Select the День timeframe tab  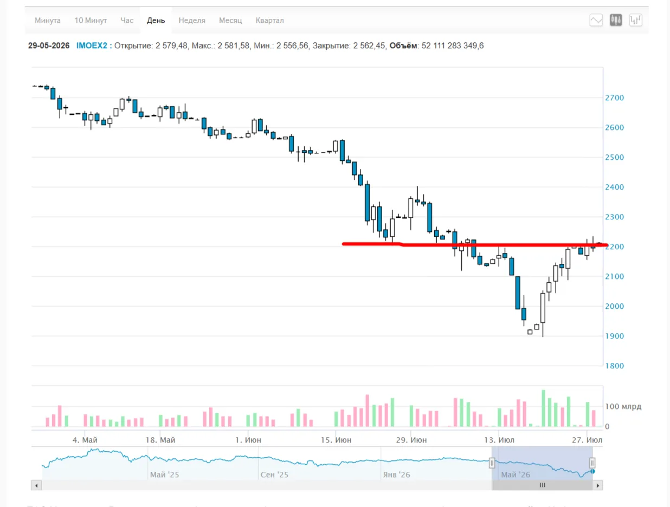click(x=156, y=21)
